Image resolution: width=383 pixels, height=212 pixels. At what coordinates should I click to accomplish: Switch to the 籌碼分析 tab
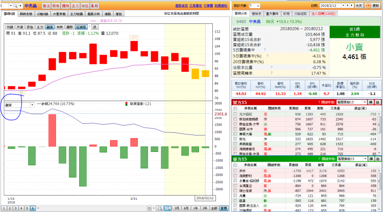tap(241, 14)
